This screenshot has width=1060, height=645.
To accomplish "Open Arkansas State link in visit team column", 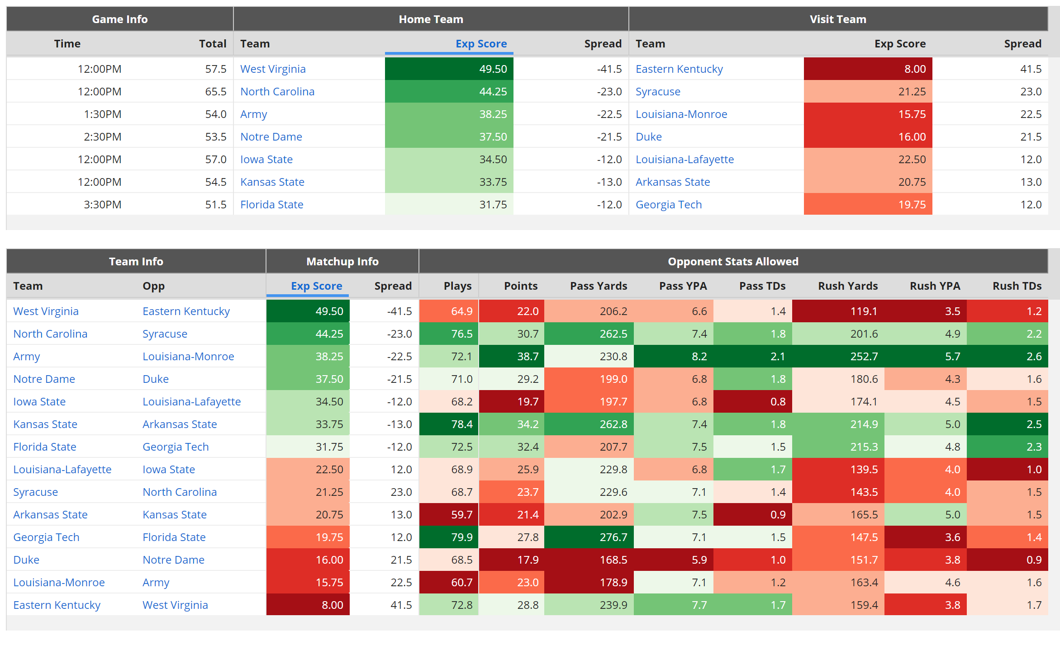I will coord(673,182).
